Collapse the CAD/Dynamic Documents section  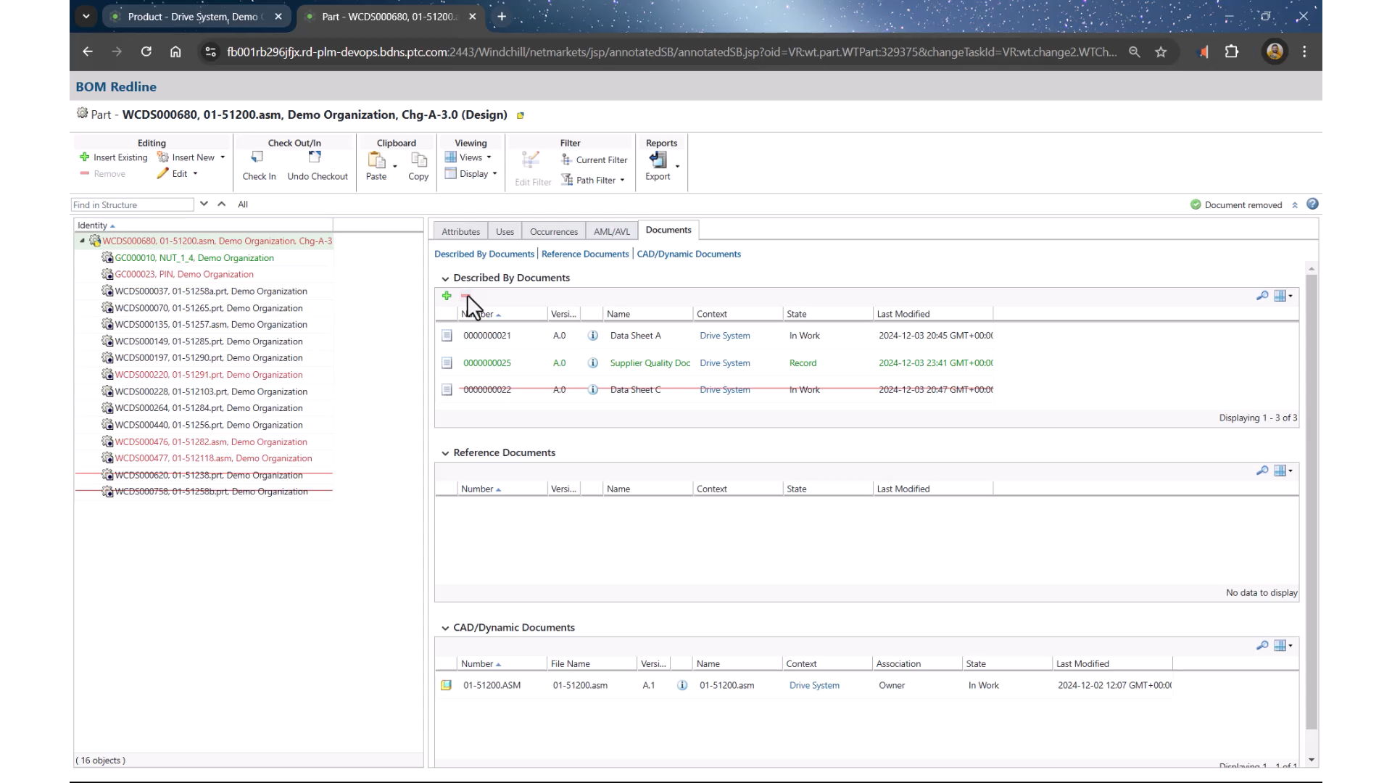(x=445, y=628)
